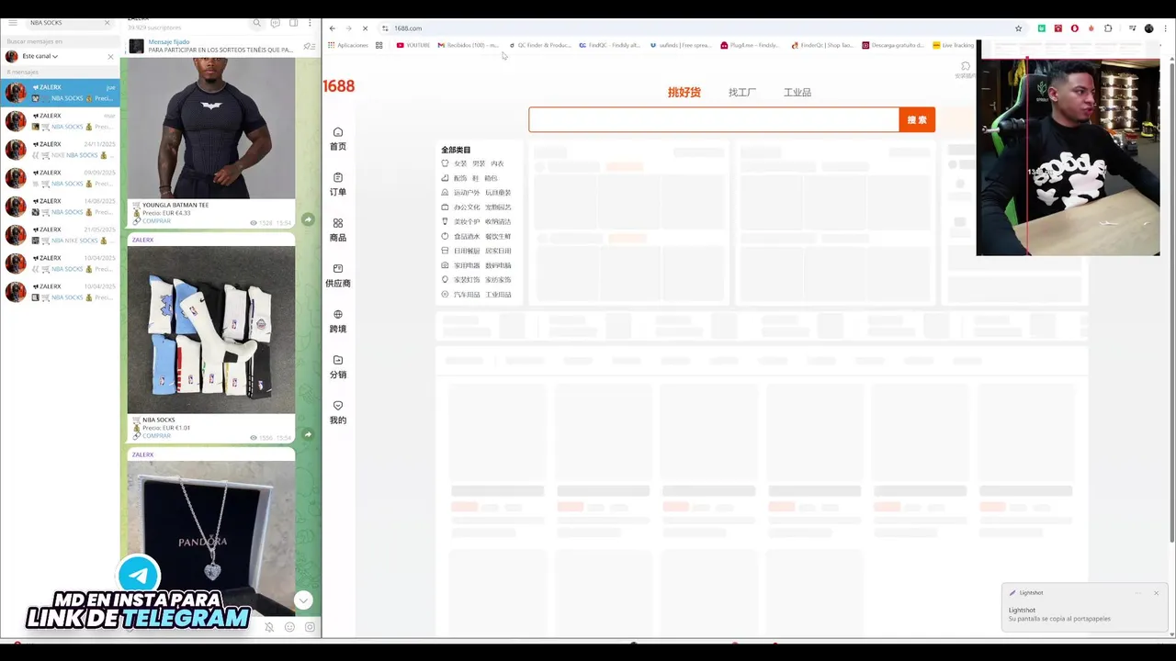Open the FindQC bookmark
The image size is (1176, 661).
coord(609,45)
